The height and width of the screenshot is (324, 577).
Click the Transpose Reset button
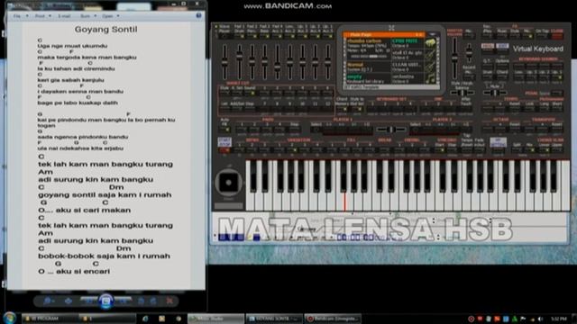click(556, 130)
